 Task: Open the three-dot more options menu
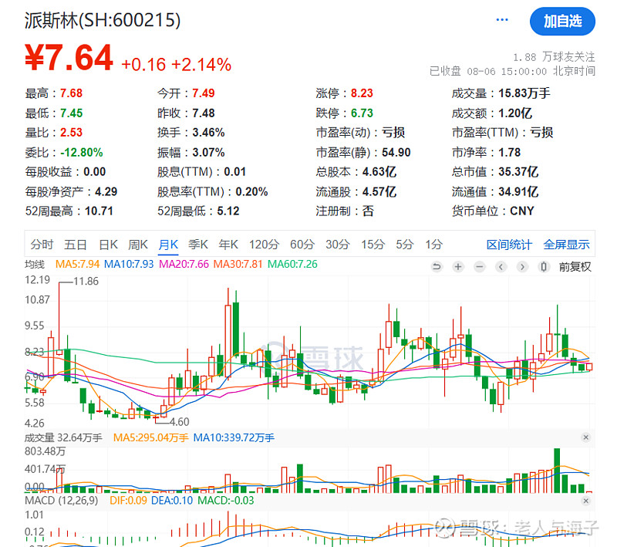coord(502,20)
